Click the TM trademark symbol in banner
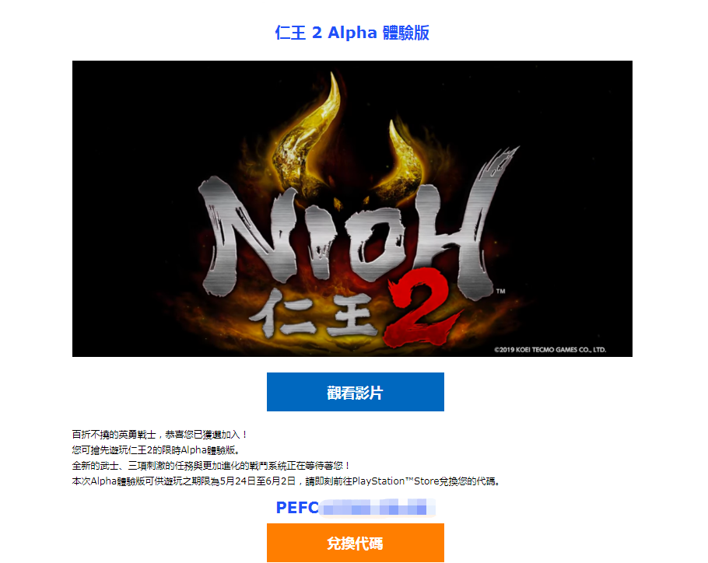Screen dimensions: 708x563 (x=500, y=292)
